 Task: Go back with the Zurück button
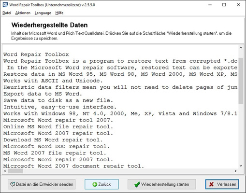(101, 184)
